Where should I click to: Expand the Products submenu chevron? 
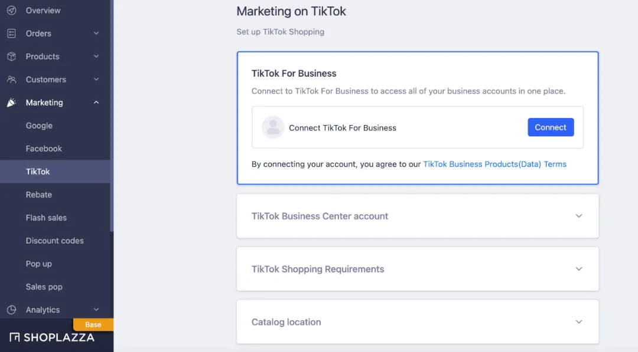[x=96, y=57]
